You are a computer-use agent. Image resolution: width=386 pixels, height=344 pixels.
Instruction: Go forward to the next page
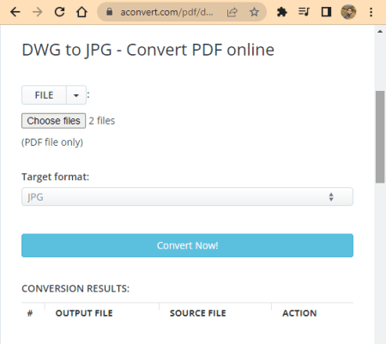click(x=37, y=12)
